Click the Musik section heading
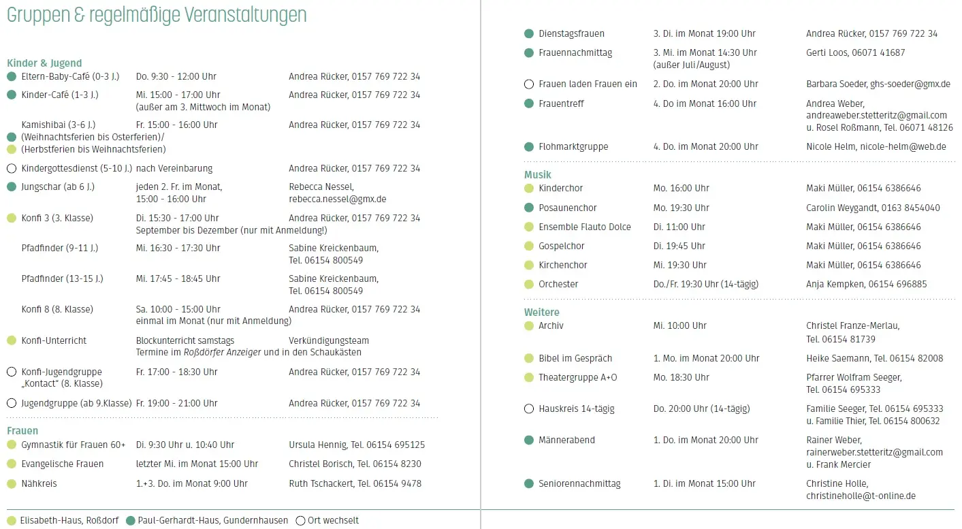The width and height of the screenshot is (962, 529). (537, 175)
